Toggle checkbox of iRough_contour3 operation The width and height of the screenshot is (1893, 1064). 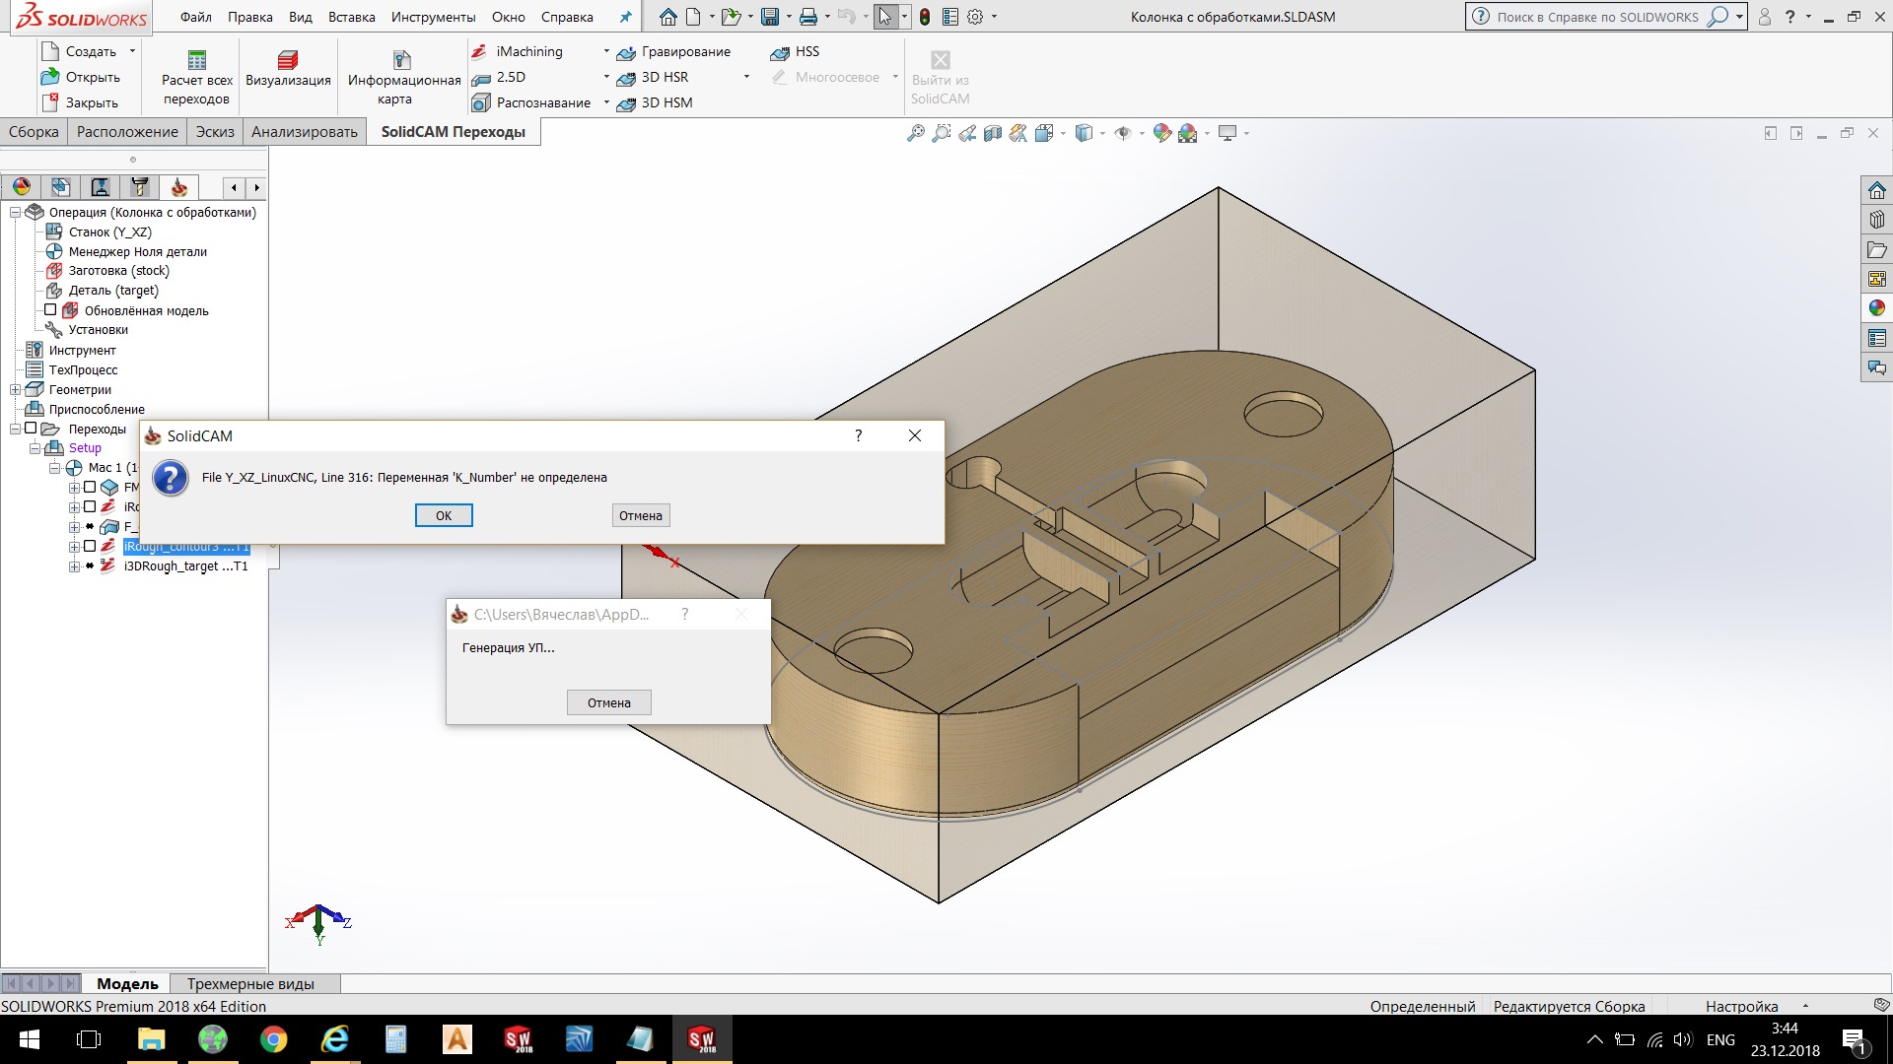[90, 546]
